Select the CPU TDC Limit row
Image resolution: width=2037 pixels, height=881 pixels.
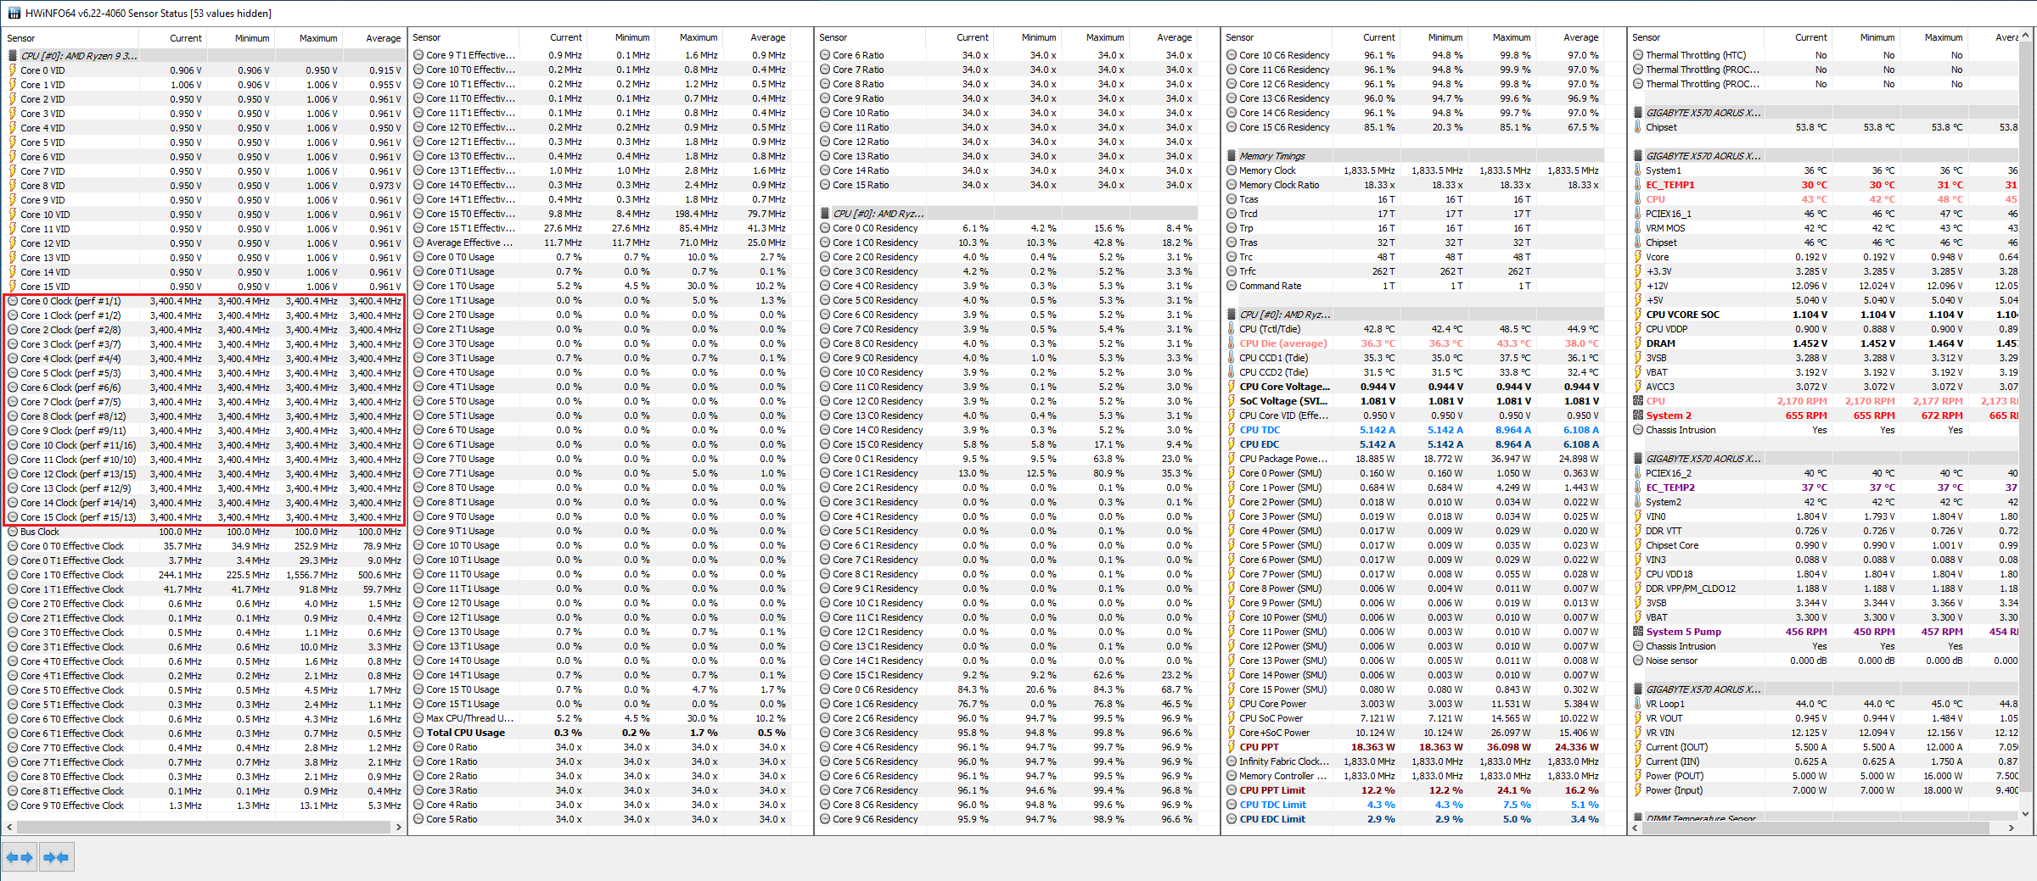point(1414,805)
